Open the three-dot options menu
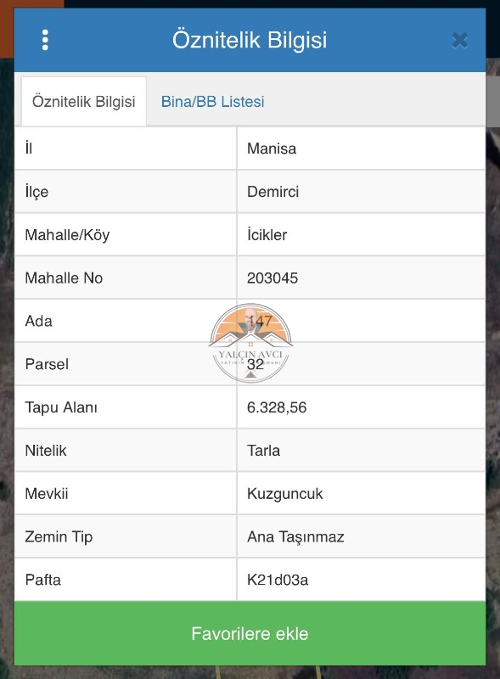 (x=45, y=40)
